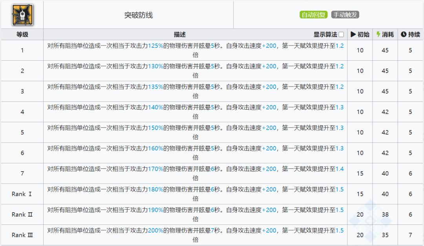Click the level 7 cell in 等级 column

[22, 174]
